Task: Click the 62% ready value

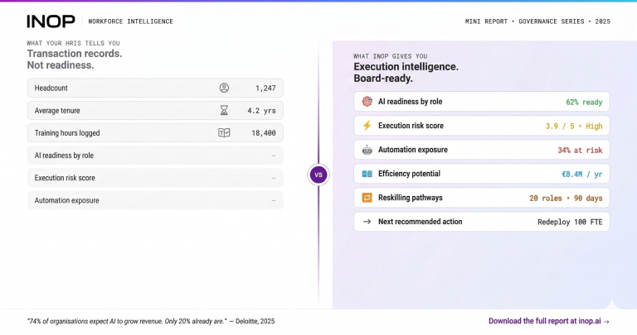Action: [583, 102]
